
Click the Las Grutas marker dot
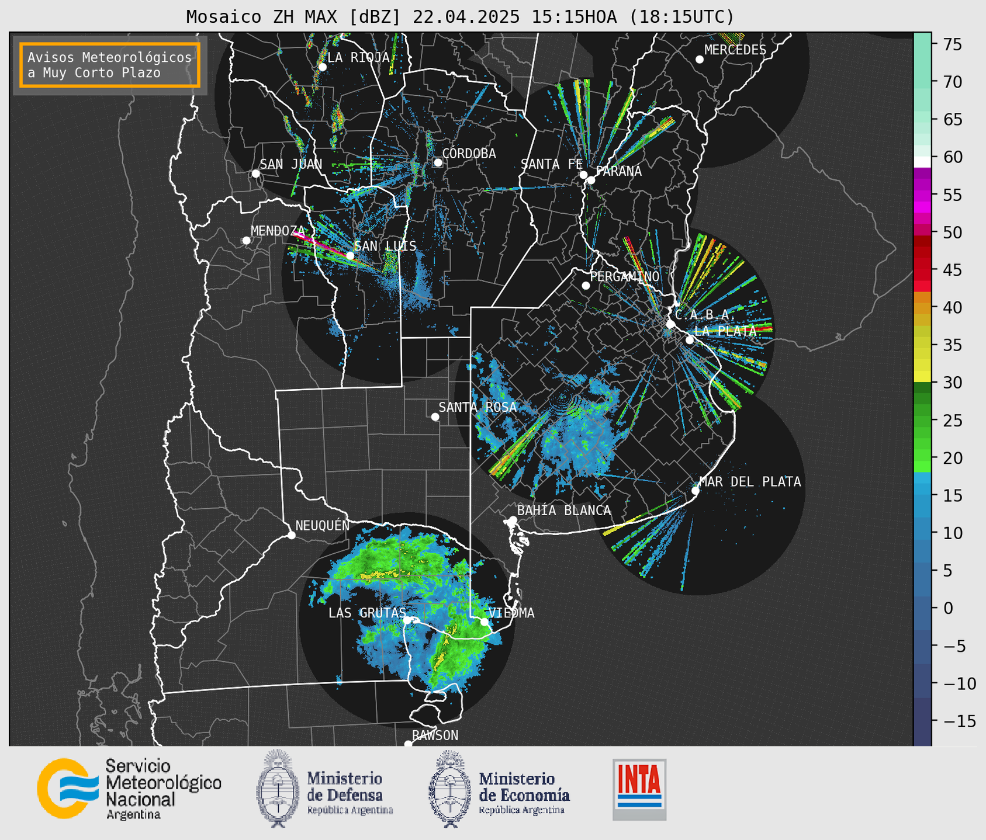click(407, 620)
